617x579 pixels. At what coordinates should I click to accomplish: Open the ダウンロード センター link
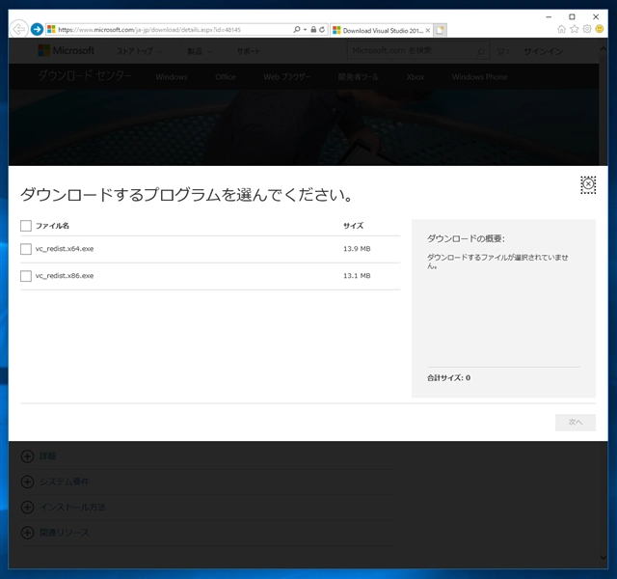tap(85, 75)
